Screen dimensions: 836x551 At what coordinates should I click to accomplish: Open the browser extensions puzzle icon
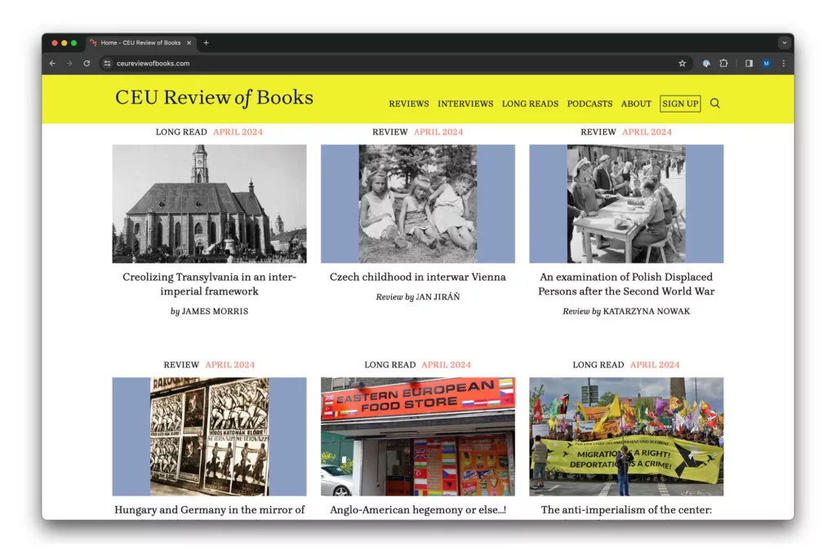click(723, 64)
